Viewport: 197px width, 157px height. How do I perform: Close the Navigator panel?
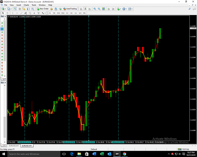(5, 83)
